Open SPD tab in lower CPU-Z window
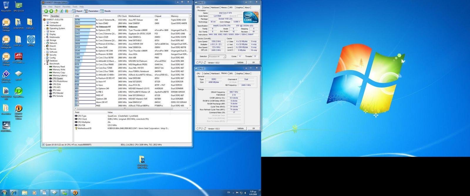The height and width of the screenshot is (196, 470). coord(231,73)
